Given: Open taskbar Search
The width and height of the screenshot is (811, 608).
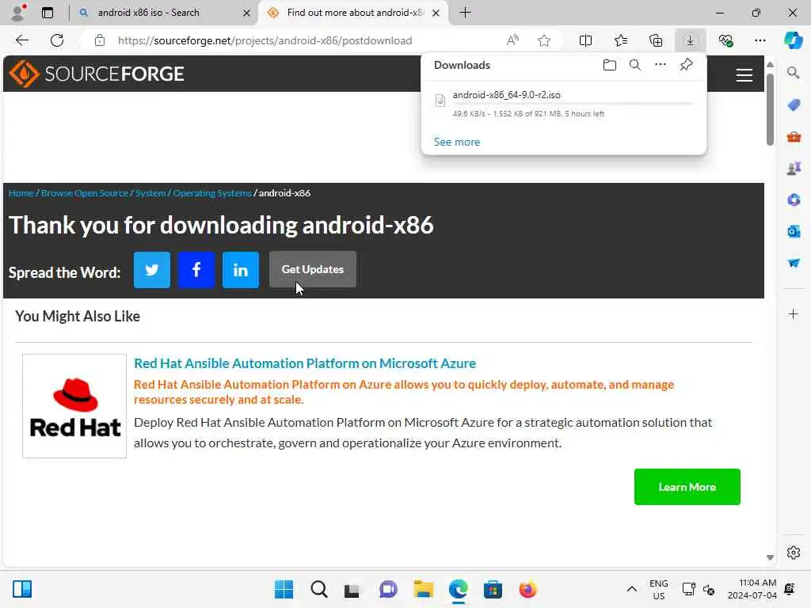Looking at the screenshot, I should click(318, 589).
